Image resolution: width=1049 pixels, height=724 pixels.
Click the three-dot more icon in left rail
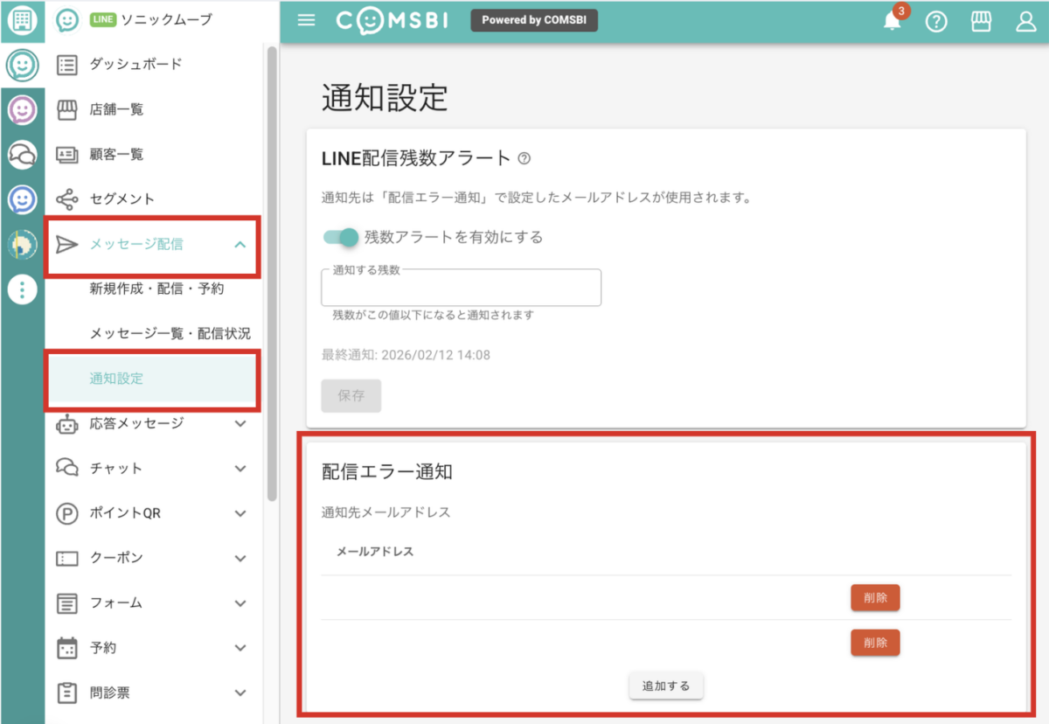click(22, 289)
